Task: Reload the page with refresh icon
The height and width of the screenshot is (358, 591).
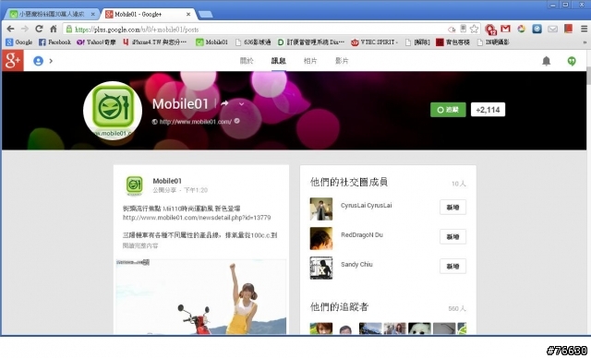Action: [x=39, y=29]
